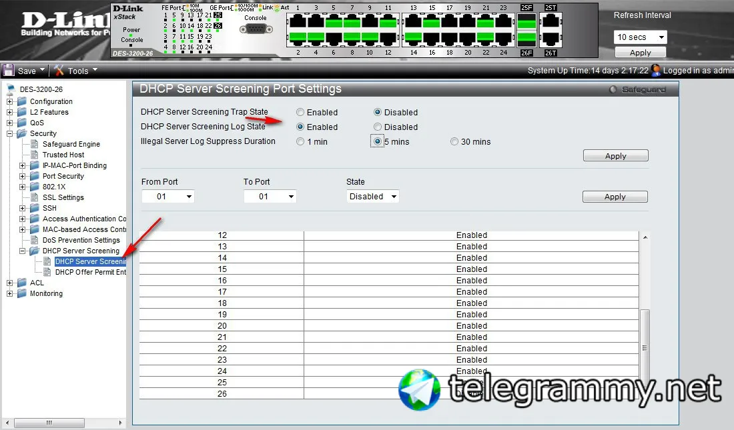Click the DES-3200-26 device icon

[11, 89]
